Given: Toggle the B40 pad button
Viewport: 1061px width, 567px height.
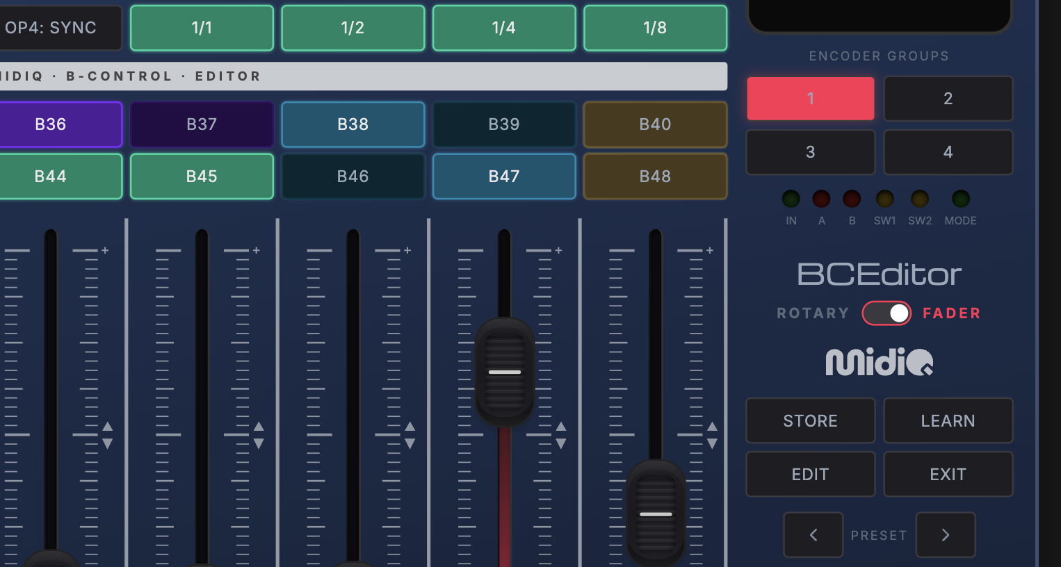Looking at the screenshot, I should (x=656, y=124).
